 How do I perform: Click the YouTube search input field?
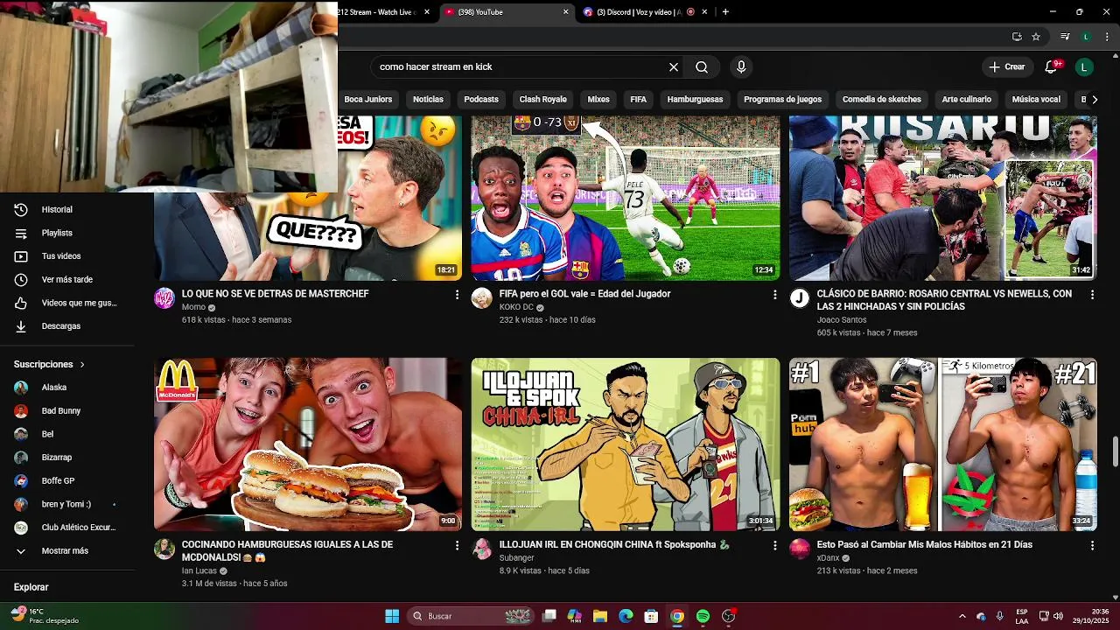click(x=521, y=67)
